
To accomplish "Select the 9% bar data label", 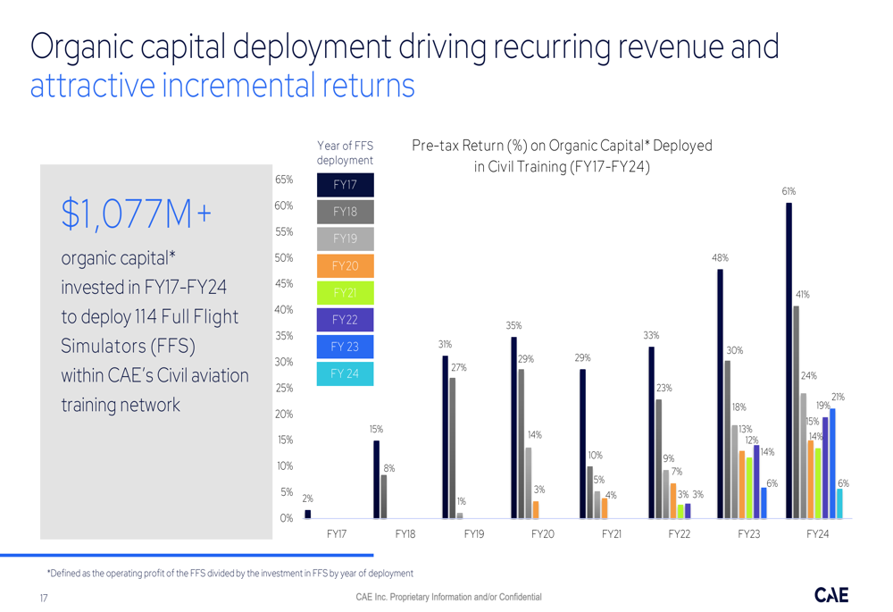I will coord(669,458).
